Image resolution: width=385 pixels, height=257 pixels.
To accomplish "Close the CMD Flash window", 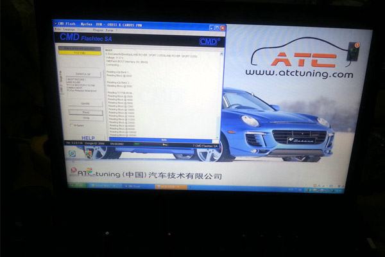I will 223,28.
